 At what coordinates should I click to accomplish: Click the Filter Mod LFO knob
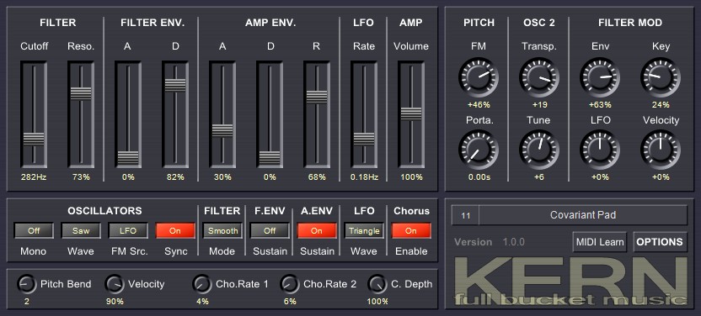point(600,150)
